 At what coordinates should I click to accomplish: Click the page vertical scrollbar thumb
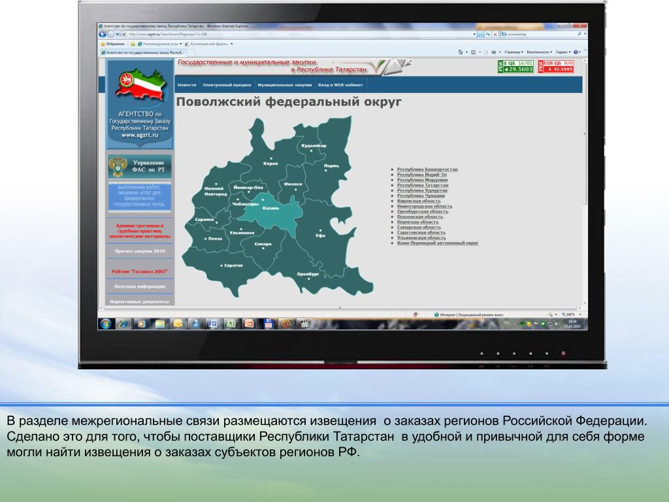click(585, 133)
